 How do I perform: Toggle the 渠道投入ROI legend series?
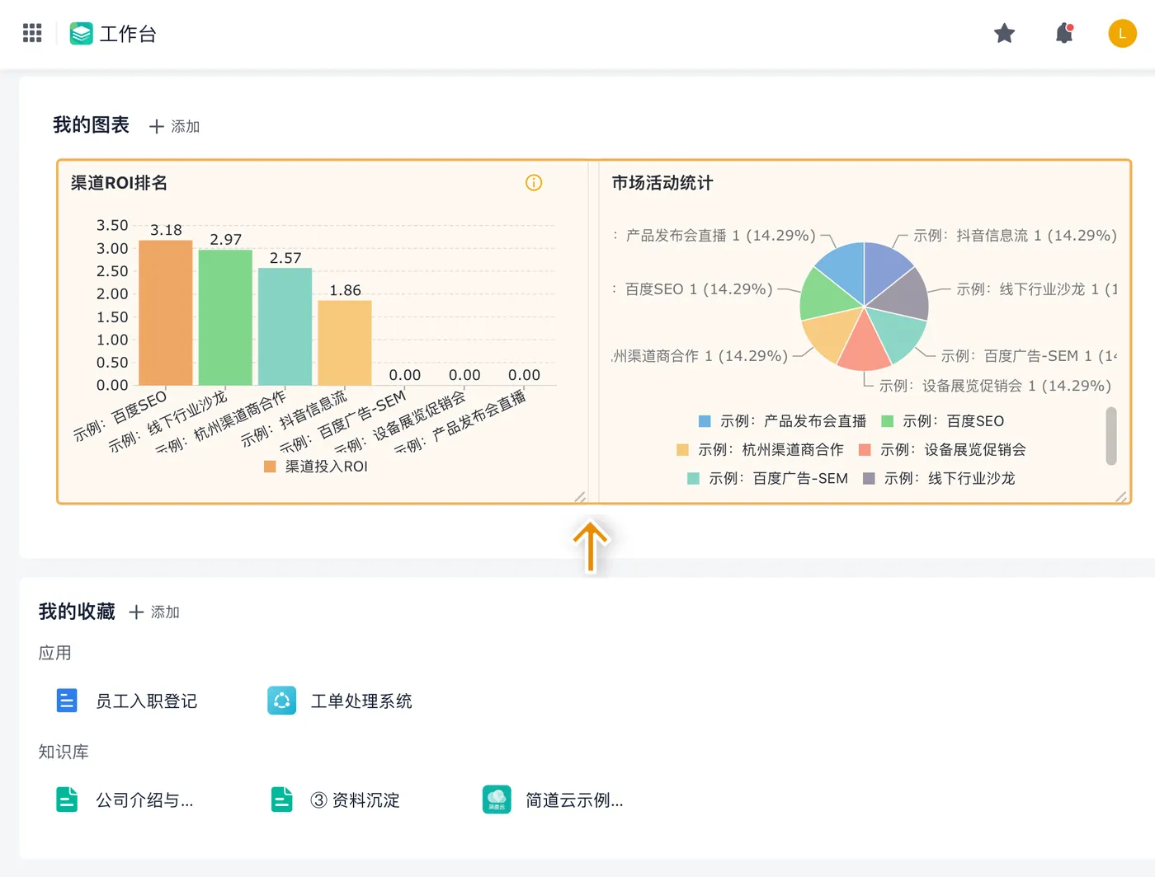(x=316, y=467)
